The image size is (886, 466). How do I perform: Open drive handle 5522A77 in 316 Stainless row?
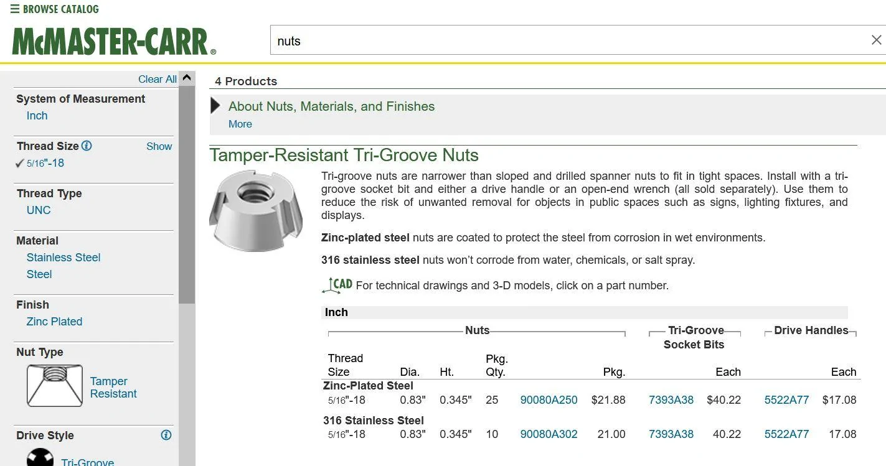click(x=787, y=434)
